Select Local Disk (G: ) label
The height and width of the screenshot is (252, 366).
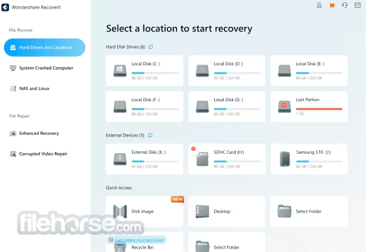point(228,100)
